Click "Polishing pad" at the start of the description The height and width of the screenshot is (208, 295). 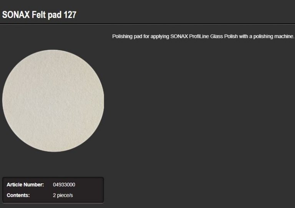coord(127,36)
